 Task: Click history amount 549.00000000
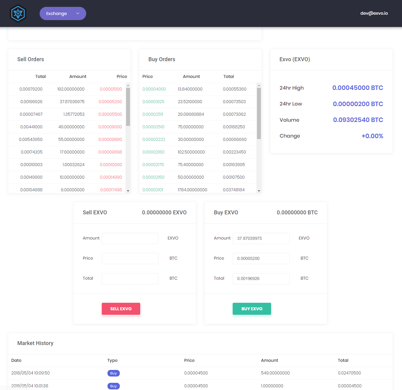[x=275, y=373]
